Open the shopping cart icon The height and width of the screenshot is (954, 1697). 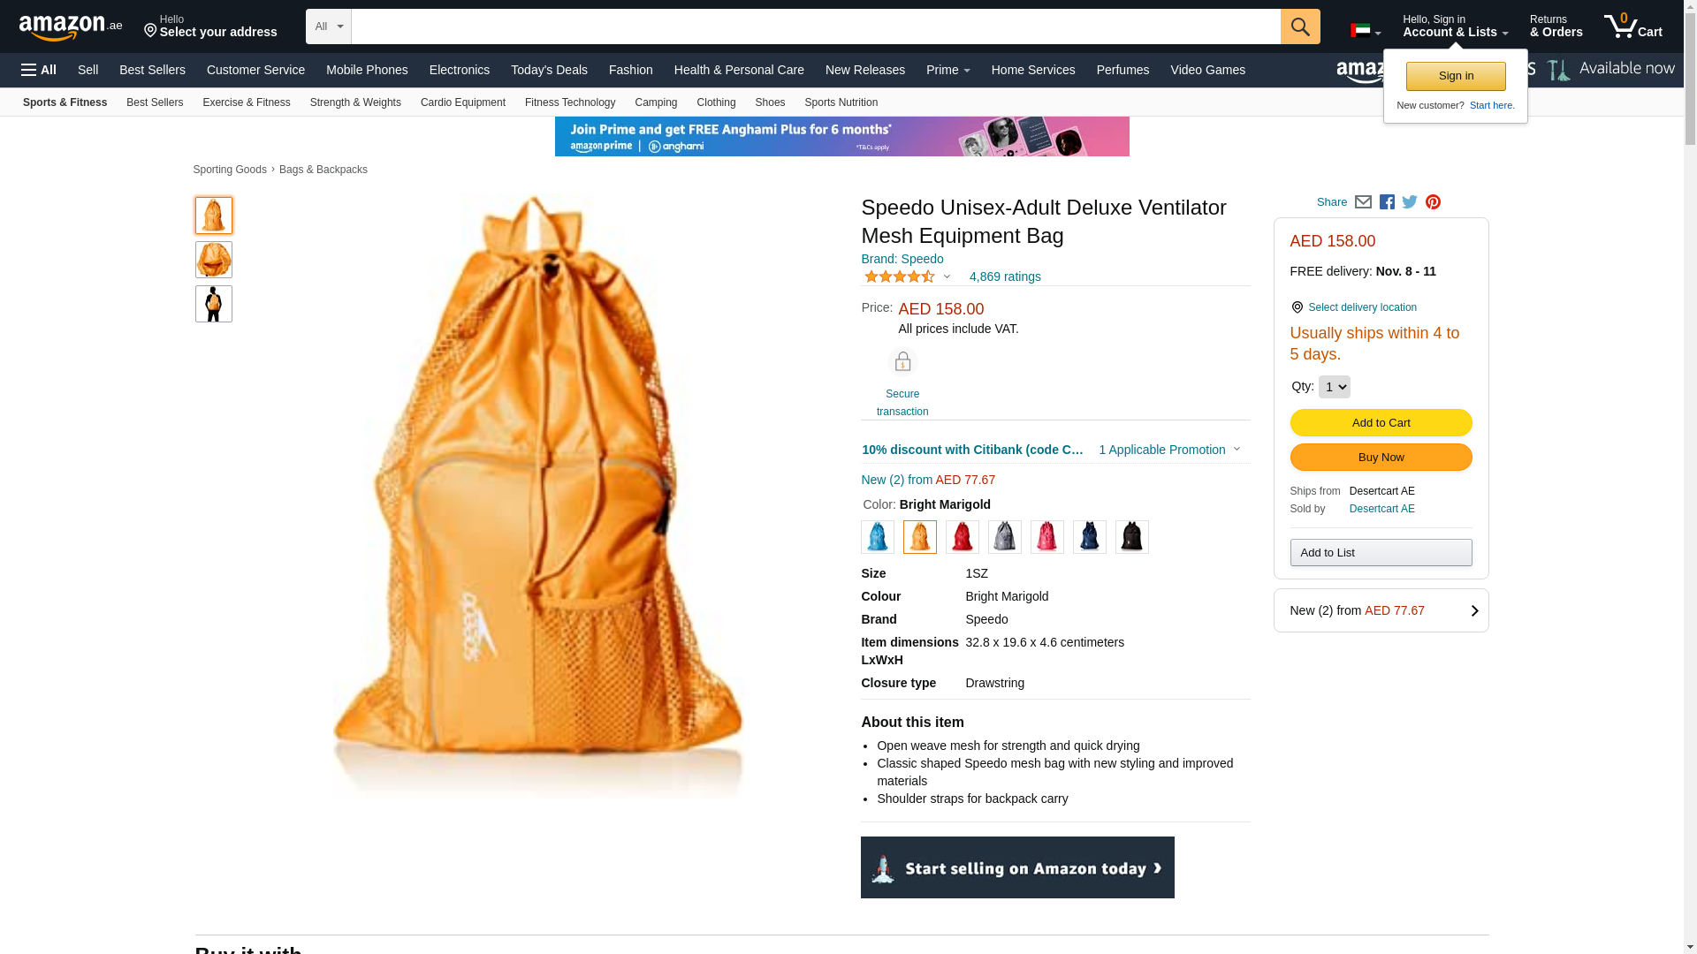(x=1632, y=26)
